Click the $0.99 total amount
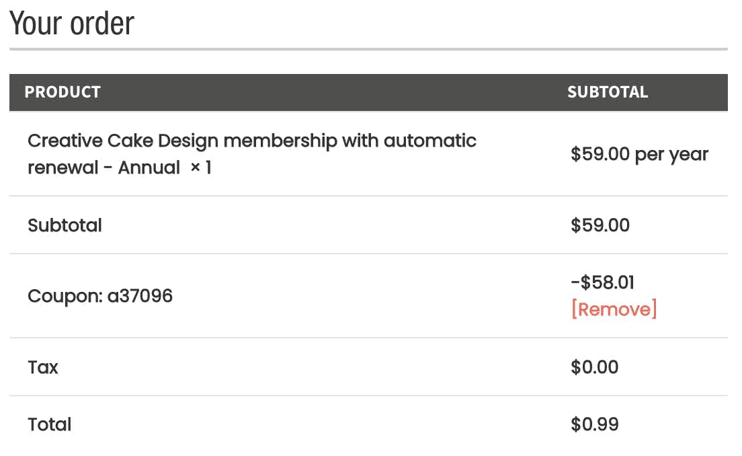This screenshot has height=456, width=742. (x=594, y=424)
